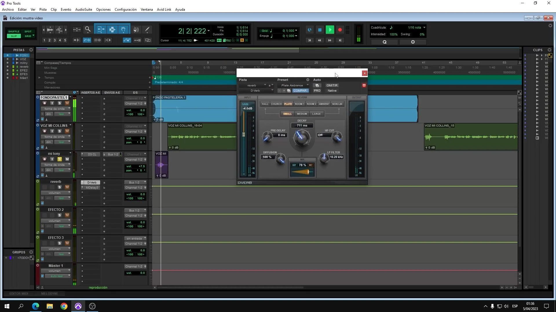Click automation enable icon in D-Verb header
556x312 pixels.
tap(317, 85)
